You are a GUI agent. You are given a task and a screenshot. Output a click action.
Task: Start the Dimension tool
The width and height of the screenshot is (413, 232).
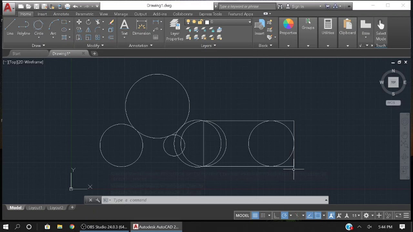[141, 27]
